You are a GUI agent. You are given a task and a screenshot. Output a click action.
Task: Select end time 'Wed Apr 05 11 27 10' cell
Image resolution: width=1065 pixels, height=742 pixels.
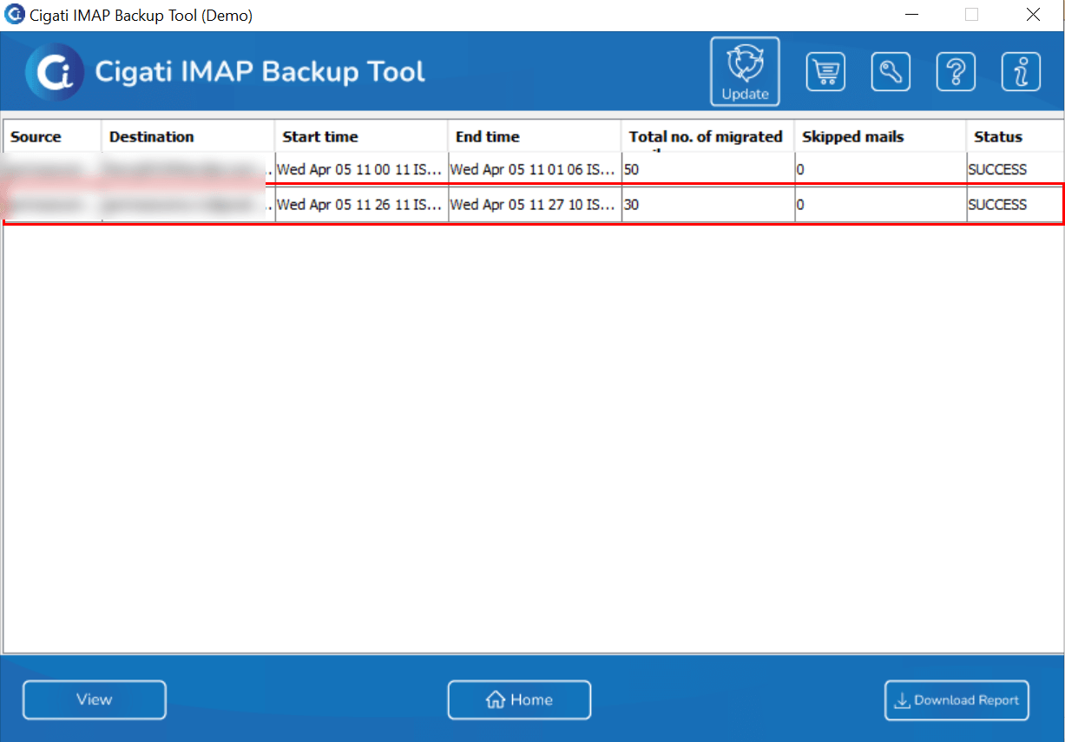click(535, 205)
